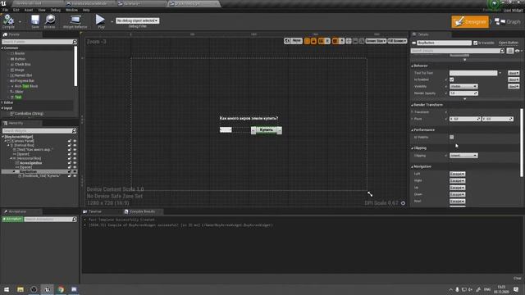Click the viewport view options round icon
The height and width of the screenshot is (295, 525).
click(287, 41)
